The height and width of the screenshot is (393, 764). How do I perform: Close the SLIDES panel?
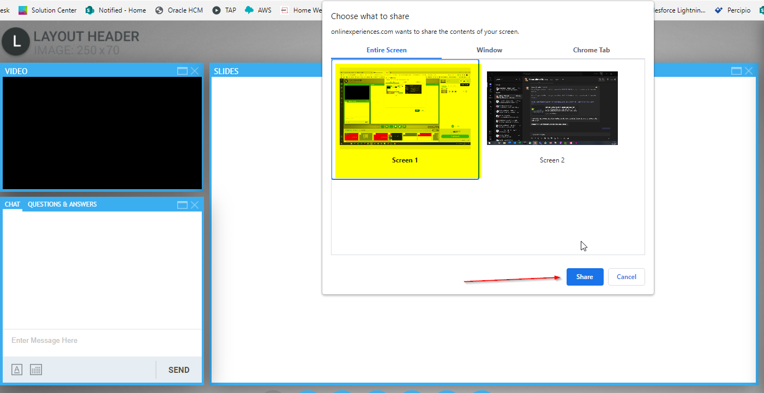pos(749,71)
